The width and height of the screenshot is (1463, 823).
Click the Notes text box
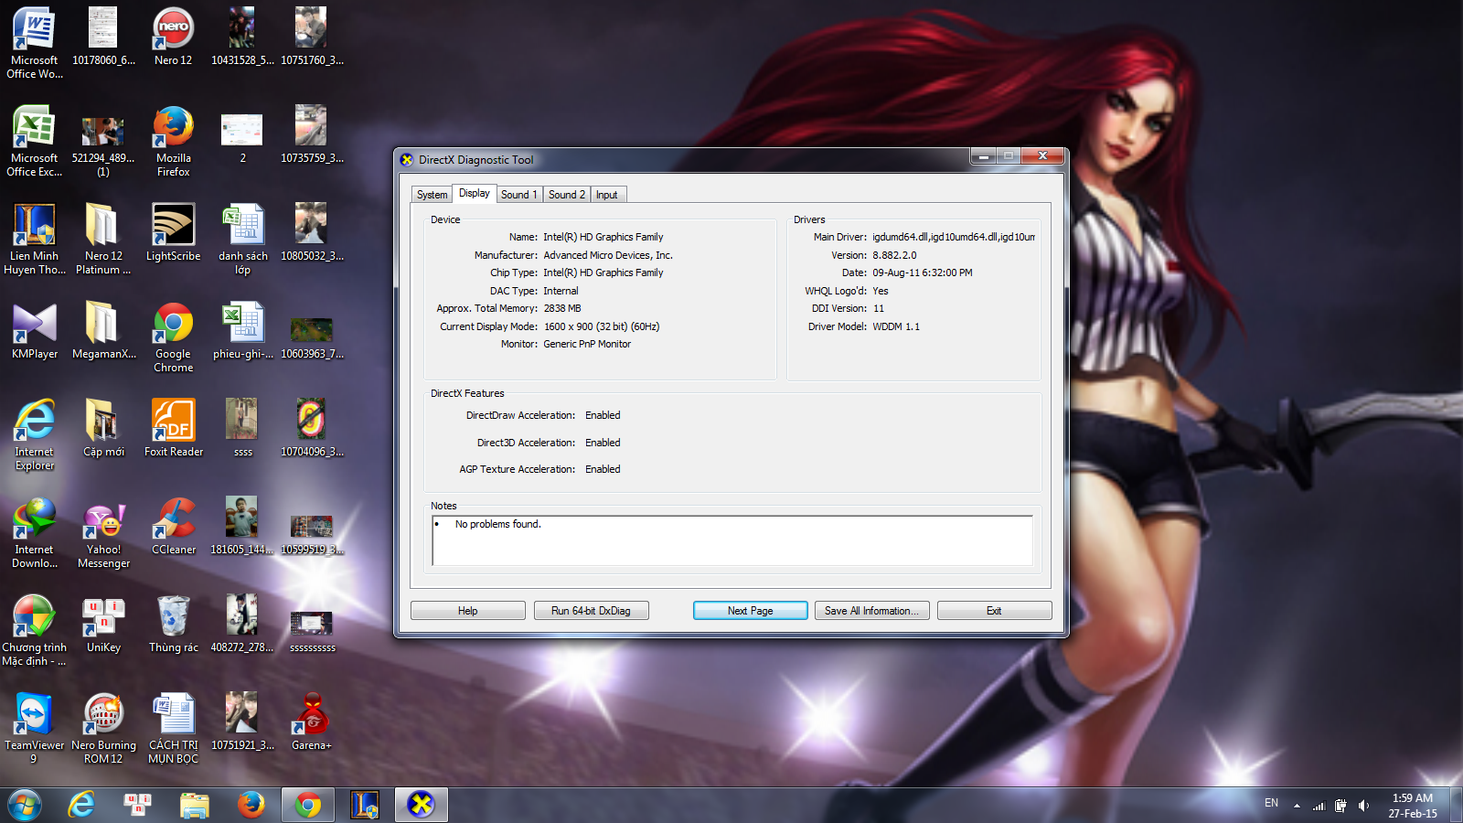(x=732, y=540)
